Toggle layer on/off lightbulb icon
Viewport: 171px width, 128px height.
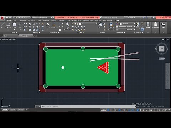point(73,24)
